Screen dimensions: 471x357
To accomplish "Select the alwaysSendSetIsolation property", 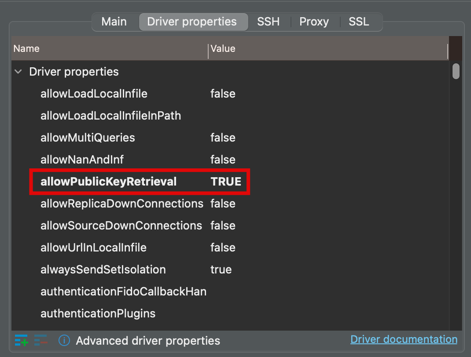I will click(103, 270).
